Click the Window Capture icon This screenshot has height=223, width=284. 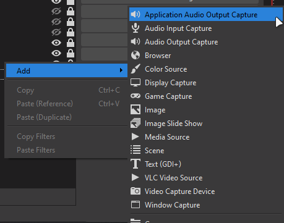click(136, 204)
